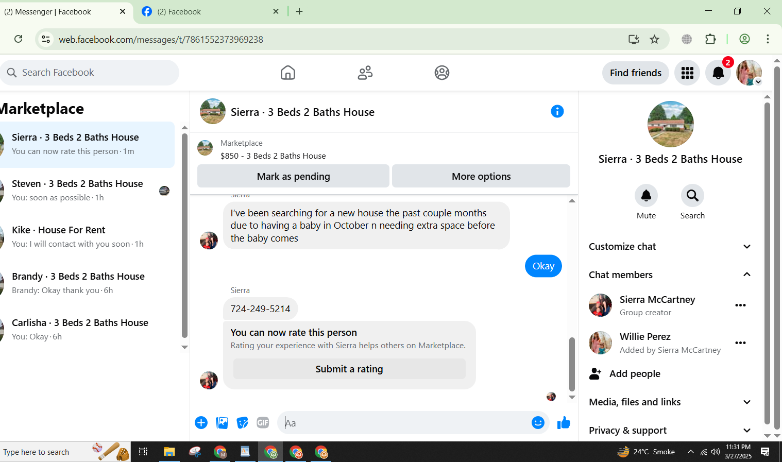Viewport: 782px width, 462px height.
Task: Select Sierra 3 Beds 2 Baths House chat
Action: 87,144
